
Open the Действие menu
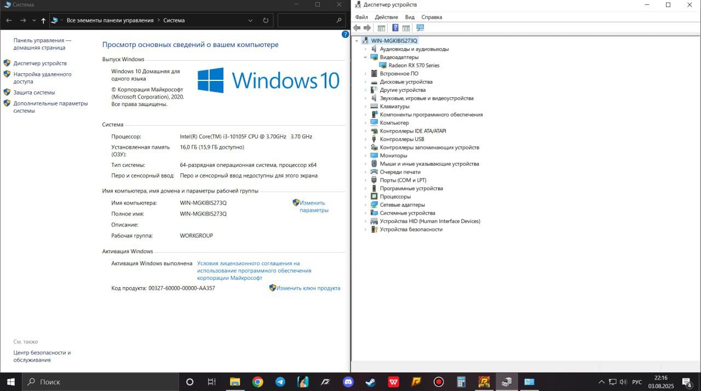point(386,17)
